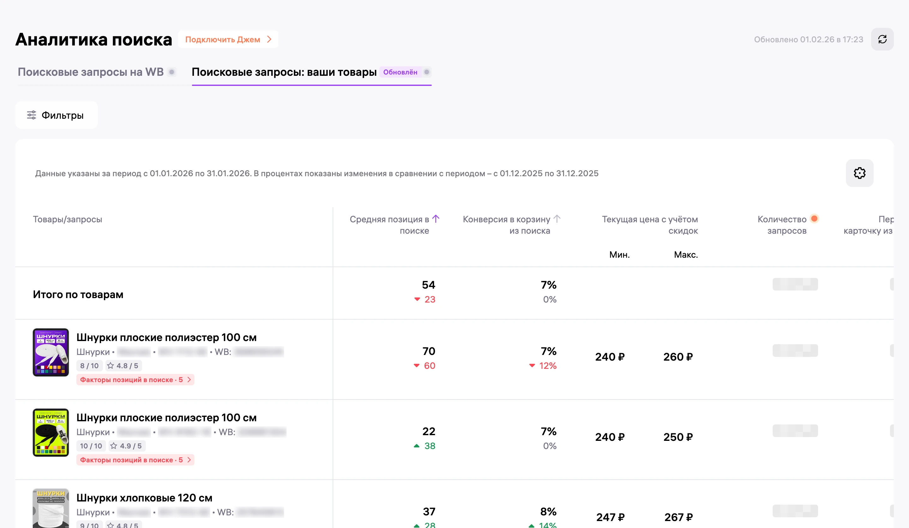The width and height of the screenshot is (909, 528).
Task: Click conversion change 12% value
Action: click(x=548, y=366)
